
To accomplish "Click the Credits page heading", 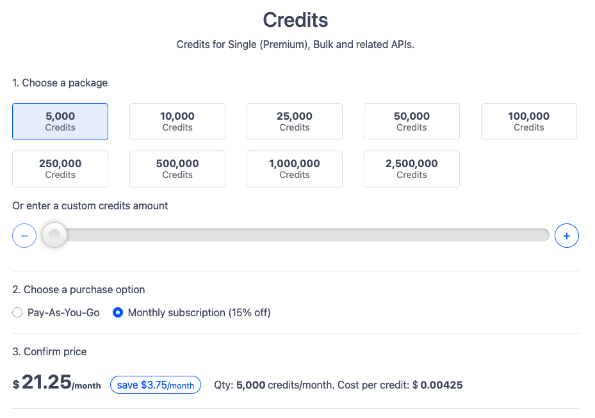I will pos(296,20).
